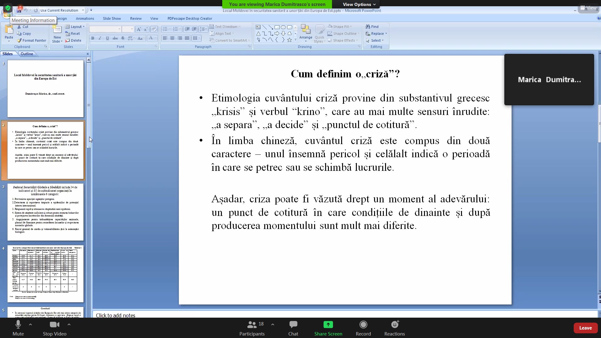
Task: Justify the text
Action: [x=187, y=38]
